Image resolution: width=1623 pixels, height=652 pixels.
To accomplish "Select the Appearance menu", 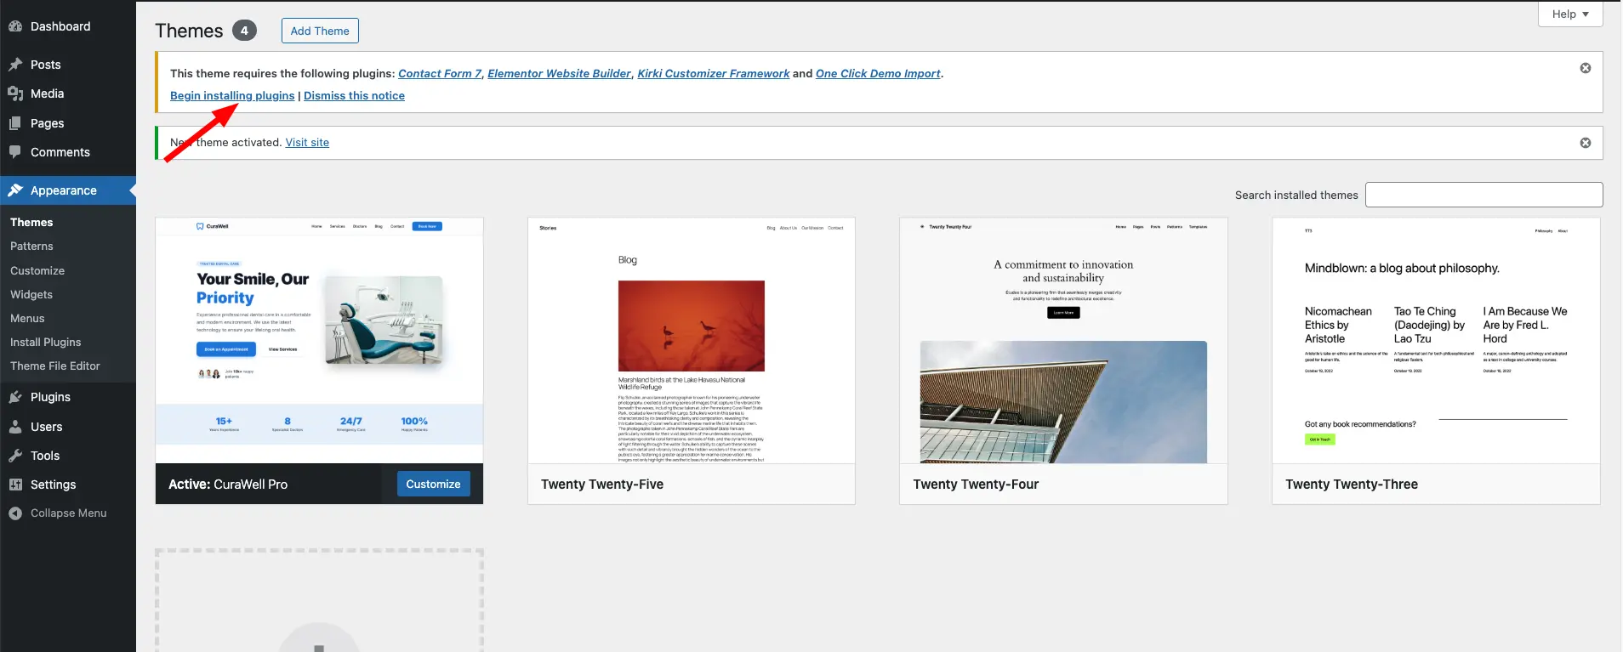I will (x=68, y=190).
